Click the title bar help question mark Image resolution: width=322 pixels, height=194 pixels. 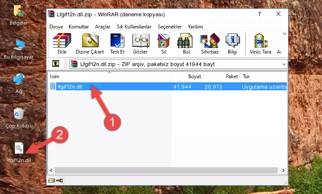click(x=260, y=14)
